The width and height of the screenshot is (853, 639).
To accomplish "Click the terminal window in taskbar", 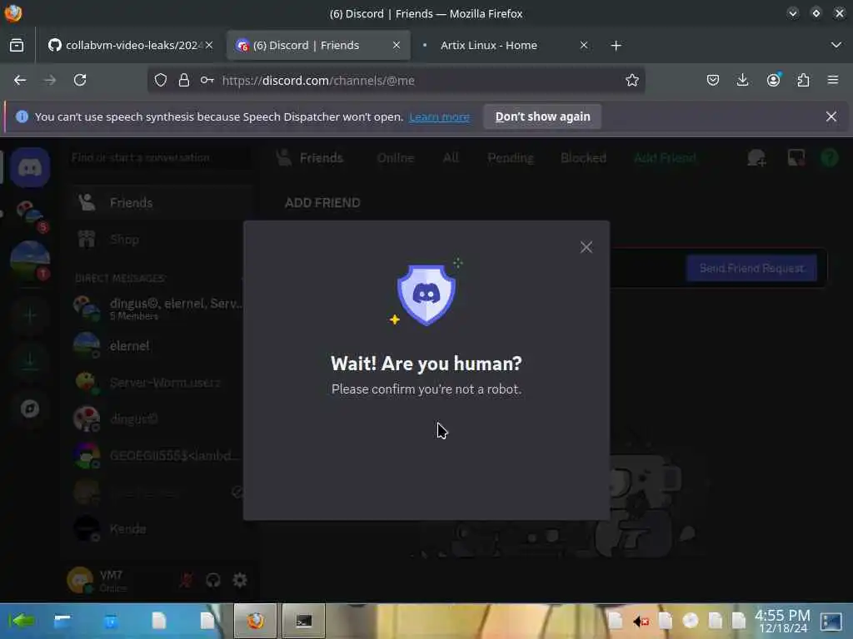I will pos(303,621).
